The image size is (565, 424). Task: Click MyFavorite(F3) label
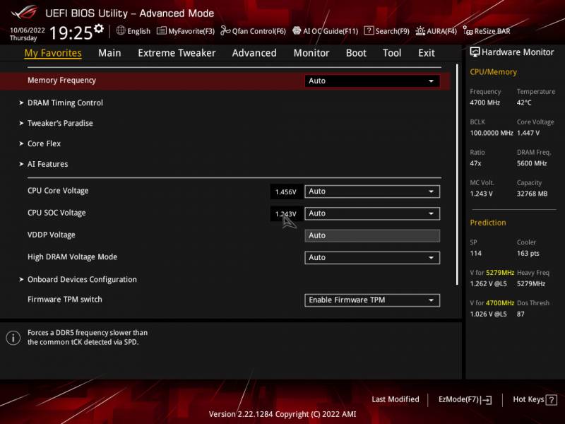coord(191,31)
